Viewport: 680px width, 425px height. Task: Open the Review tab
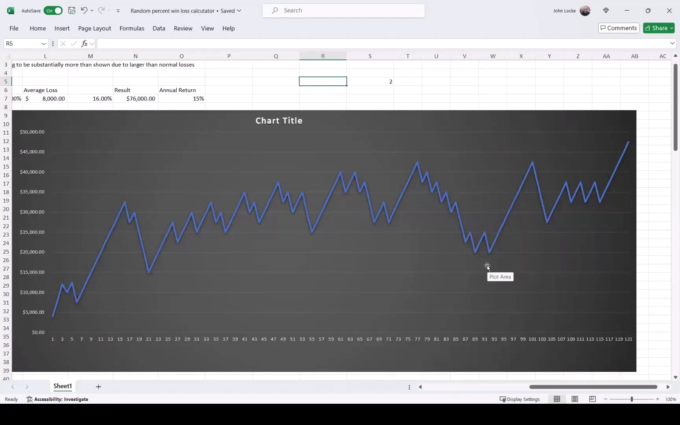click(x=183, y=28)
